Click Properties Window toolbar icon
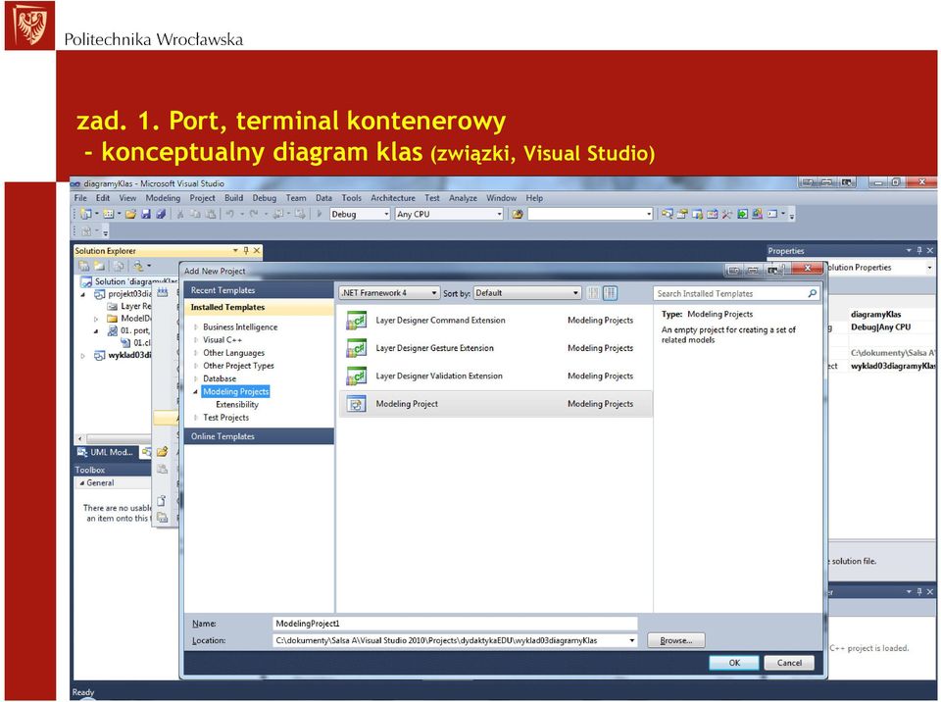Image resolution: width=941 pixels, height=702 pixels. click(x=682, y=214)
